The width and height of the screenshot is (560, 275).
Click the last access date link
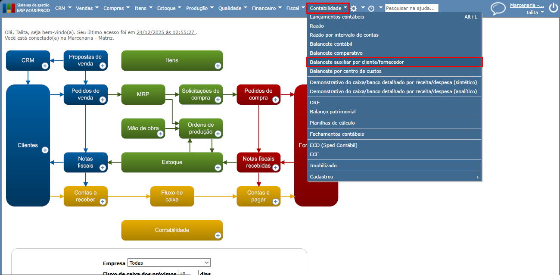coord(166,32)
